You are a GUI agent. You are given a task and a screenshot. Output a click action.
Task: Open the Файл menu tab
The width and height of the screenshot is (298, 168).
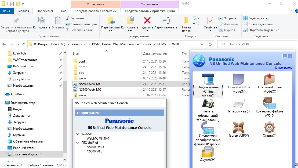[6, 11]
